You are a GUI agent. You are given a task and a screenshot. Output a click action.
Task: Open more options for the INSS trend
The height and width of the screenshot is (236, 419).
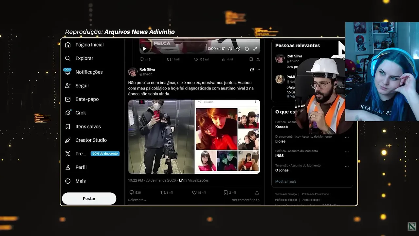point(347,152)
